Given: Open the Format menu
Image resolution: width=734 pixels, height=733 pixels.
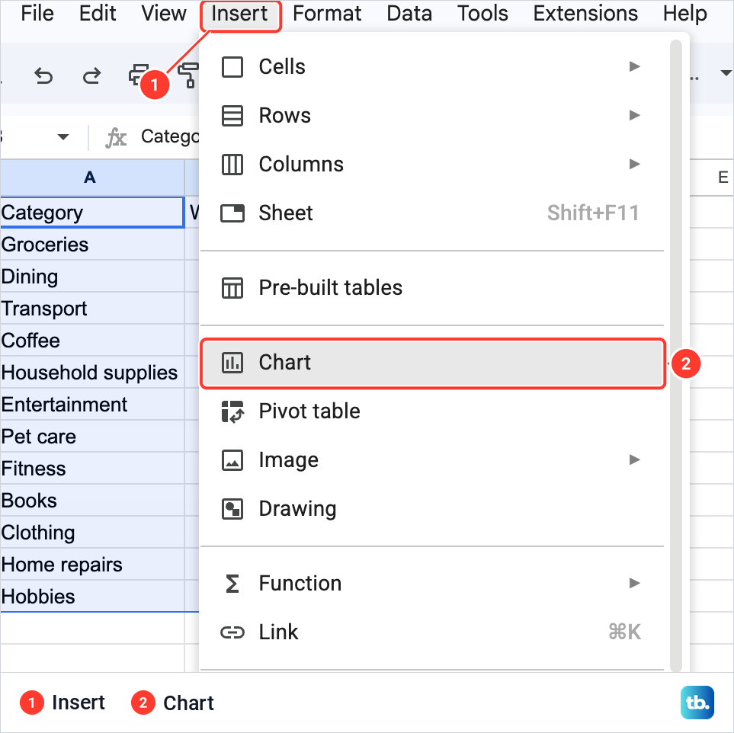Looking at the screenshot, I should (x=327, y=14).
